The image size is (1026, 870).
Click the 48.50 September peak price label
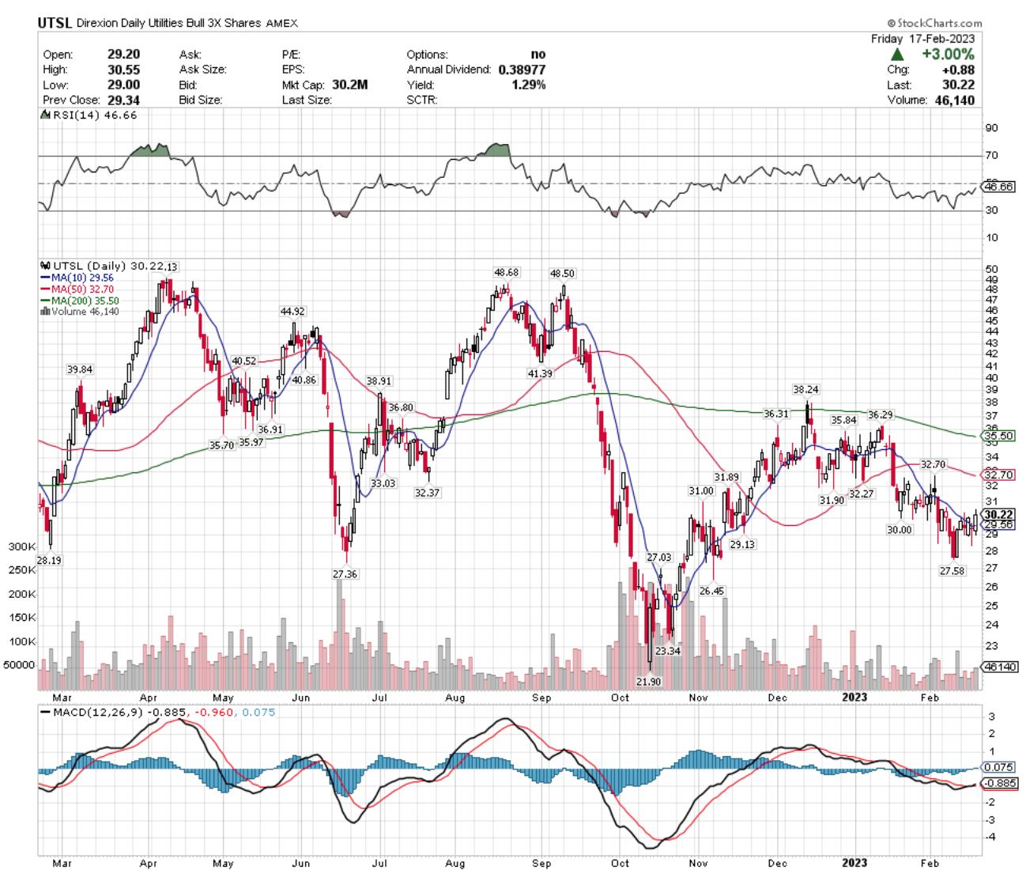click(563, 274)
